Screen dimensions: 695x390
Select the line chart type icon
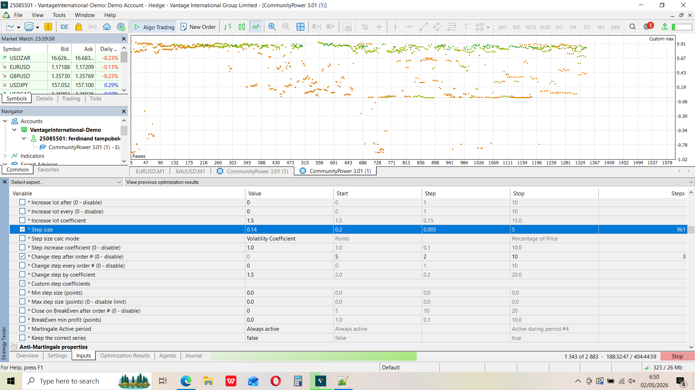click(256, 27)
